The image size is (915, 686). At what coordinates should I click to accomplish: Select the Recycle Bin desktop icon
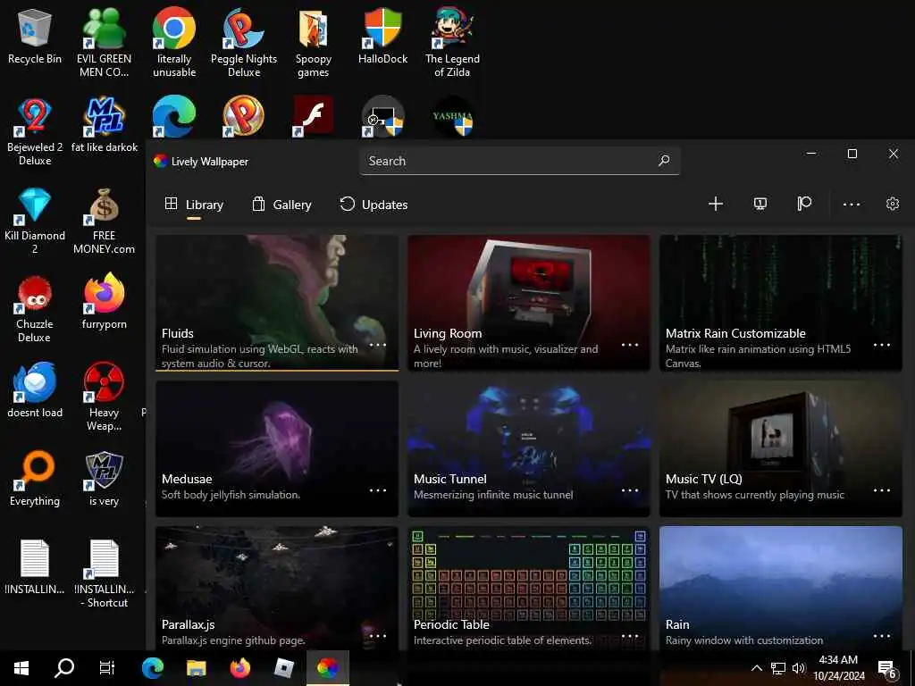click(35, 36)
